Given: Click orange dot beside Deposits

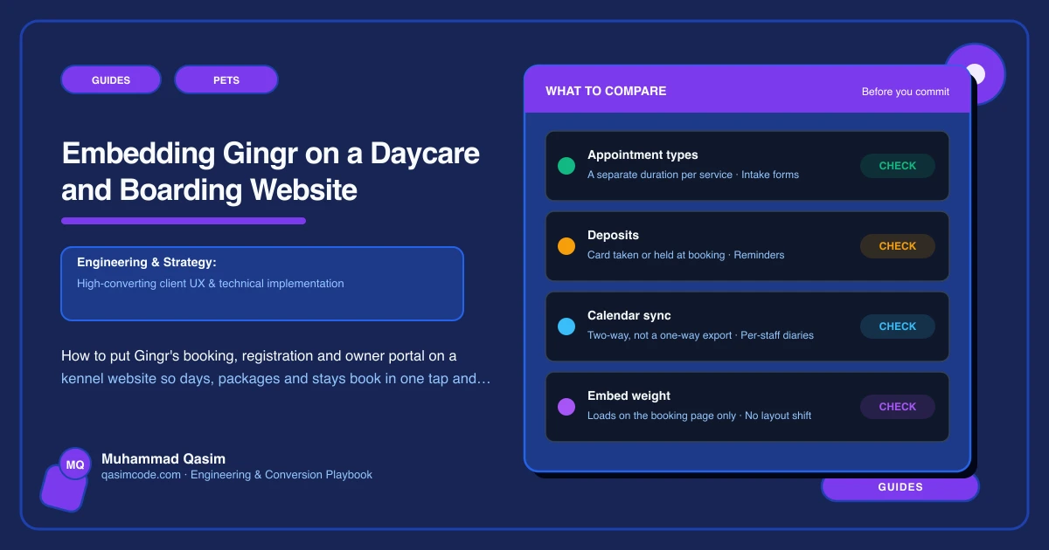Looking at the screenshot, I should pyautogui.click(x=566, y=246).
